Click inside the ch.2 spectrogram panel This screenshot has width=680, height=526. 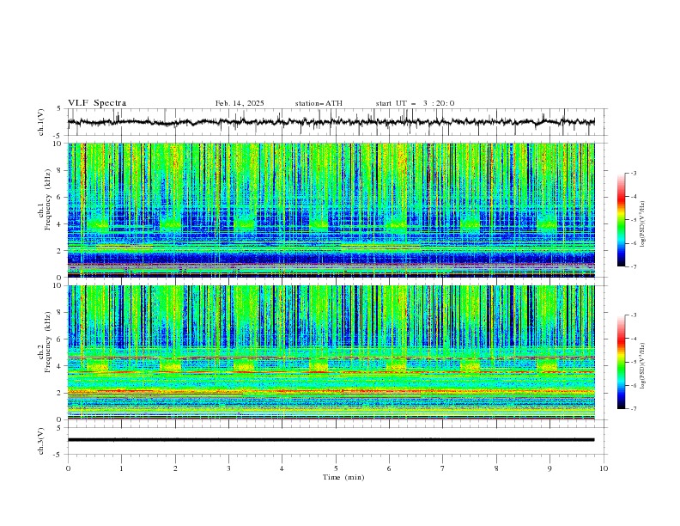click(x=331, y=352)
